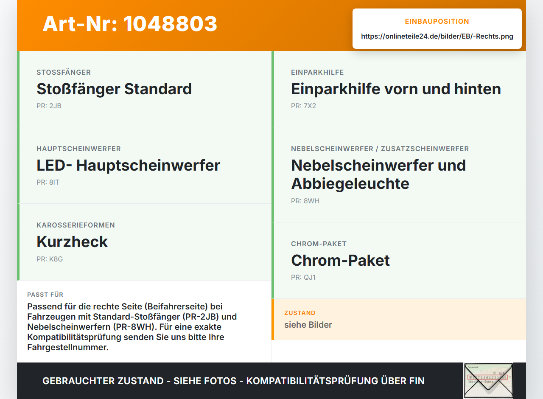Click 'Stoßfänger Standard' title
Screen dimensions: 543x399
(114, 89)
